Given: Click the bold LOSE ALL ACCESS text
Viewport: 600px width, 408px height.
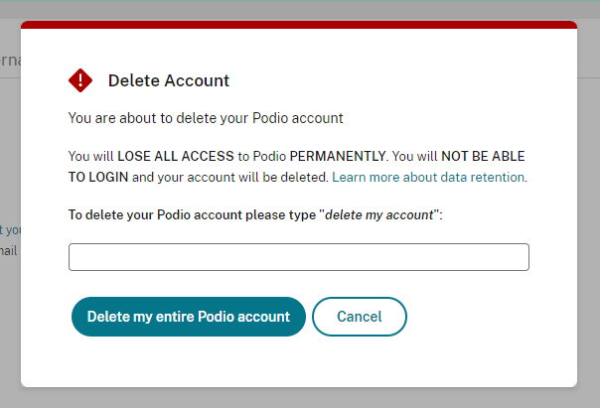Looking at the screenshot, I should tap(176, 156).
